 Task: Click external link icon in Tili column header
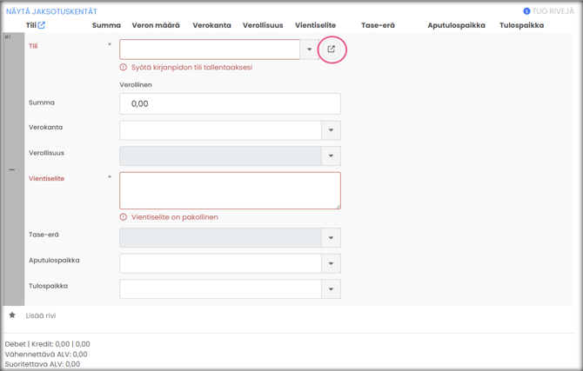point(41,25)
